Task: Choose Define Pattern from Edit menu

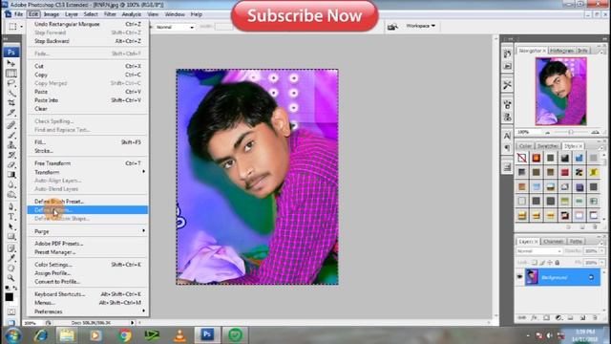Action: point(88,210)
